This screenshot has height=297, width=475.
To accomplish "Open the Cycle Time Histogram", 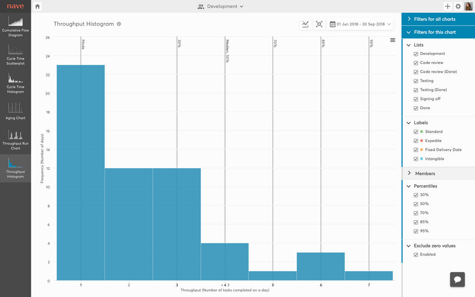I will (x=15, y=83).
